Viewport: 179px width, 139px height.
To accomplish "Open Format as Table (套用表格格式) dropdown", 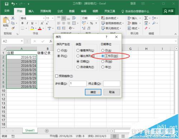I will point(112,23).
